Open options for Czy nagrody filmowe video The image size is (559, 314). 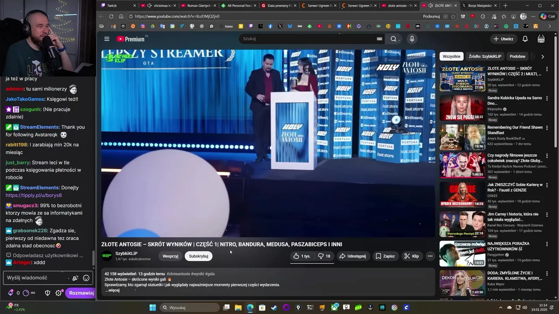[547, 156]
